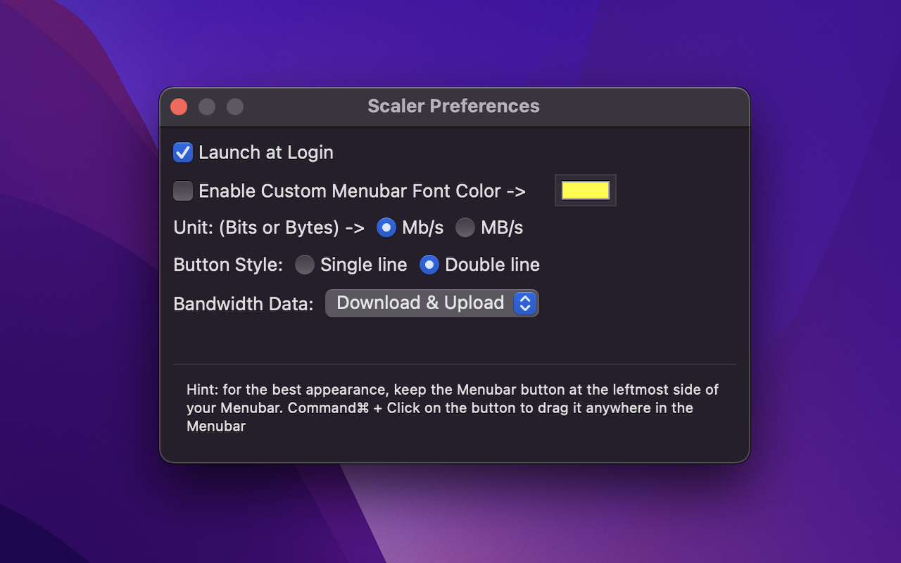This screenshot has width=901, height=563.
Task: Click the checkmark inside Launch at Login
Action: point(182,152)
